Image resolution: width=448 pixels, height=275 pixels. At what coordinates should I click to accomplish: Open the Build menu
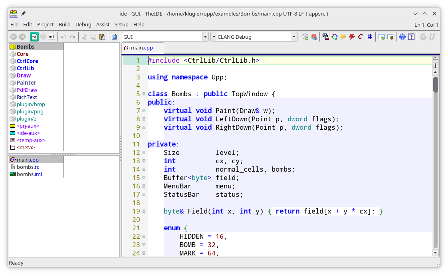[64, 25]
